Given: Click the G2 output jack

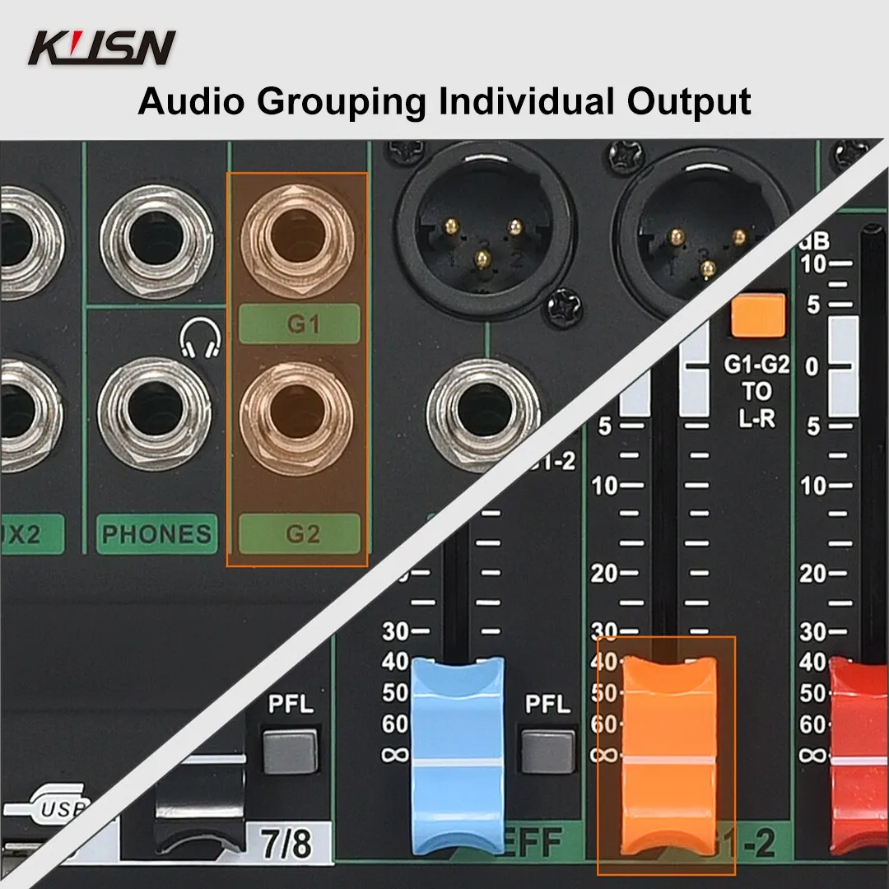Looking at the screenshot, I should 297,418.
